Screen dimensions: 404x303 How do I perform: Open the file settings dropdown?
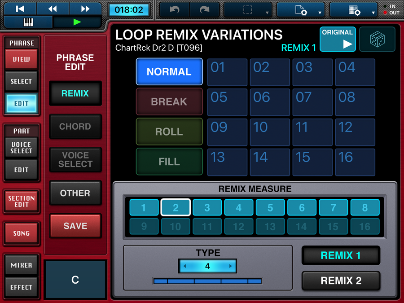point(300,10)
